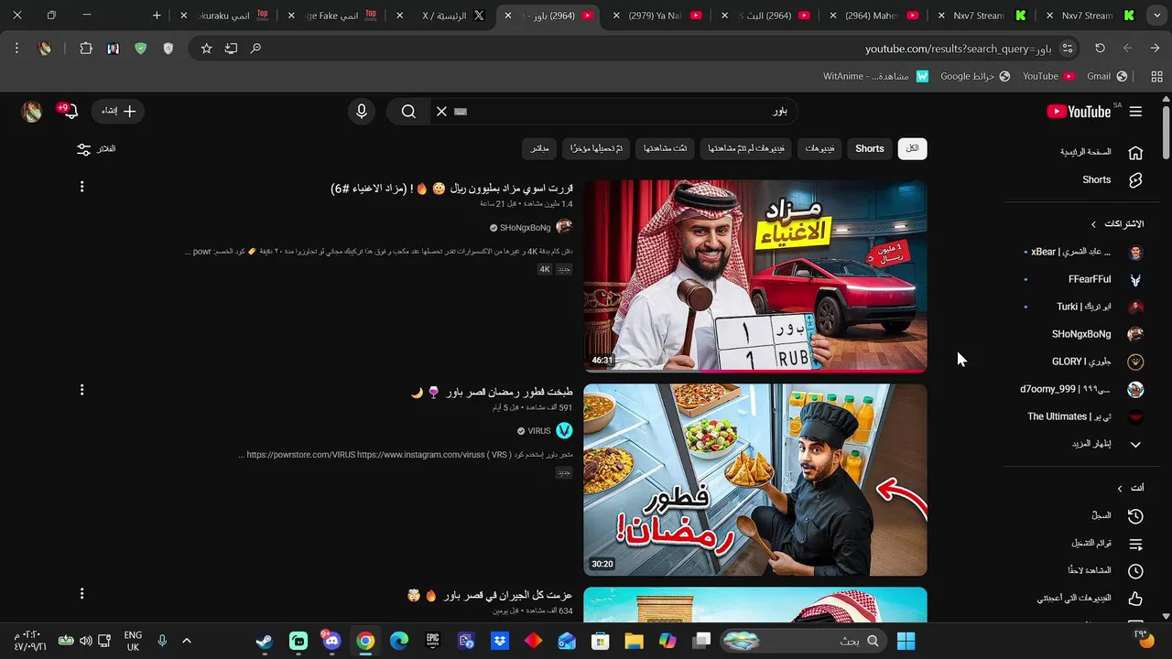
Task: Select the All (الكل) filter chip
Action: coord(913,148)
